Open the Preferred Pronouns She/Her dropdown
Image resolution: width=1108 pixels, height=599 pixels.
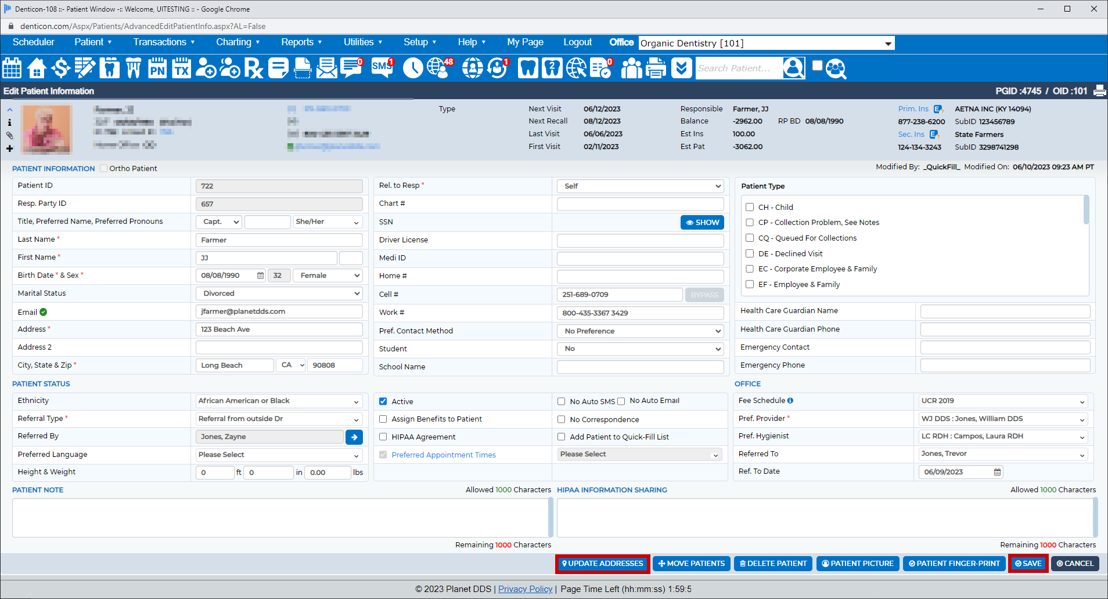pos(328,222)
